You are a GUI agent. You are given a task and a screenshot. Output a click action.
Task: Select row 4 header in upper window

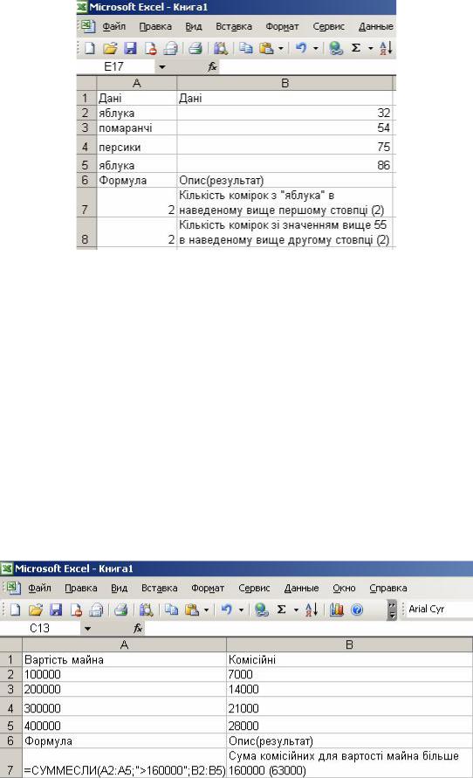tap(86, 145)
